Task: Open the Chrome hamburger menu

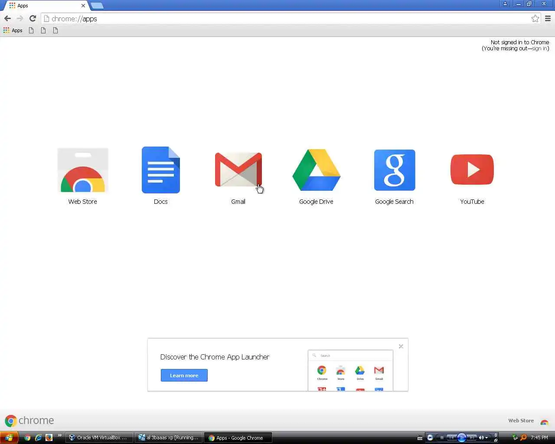Action: click(x=548, y=18)
